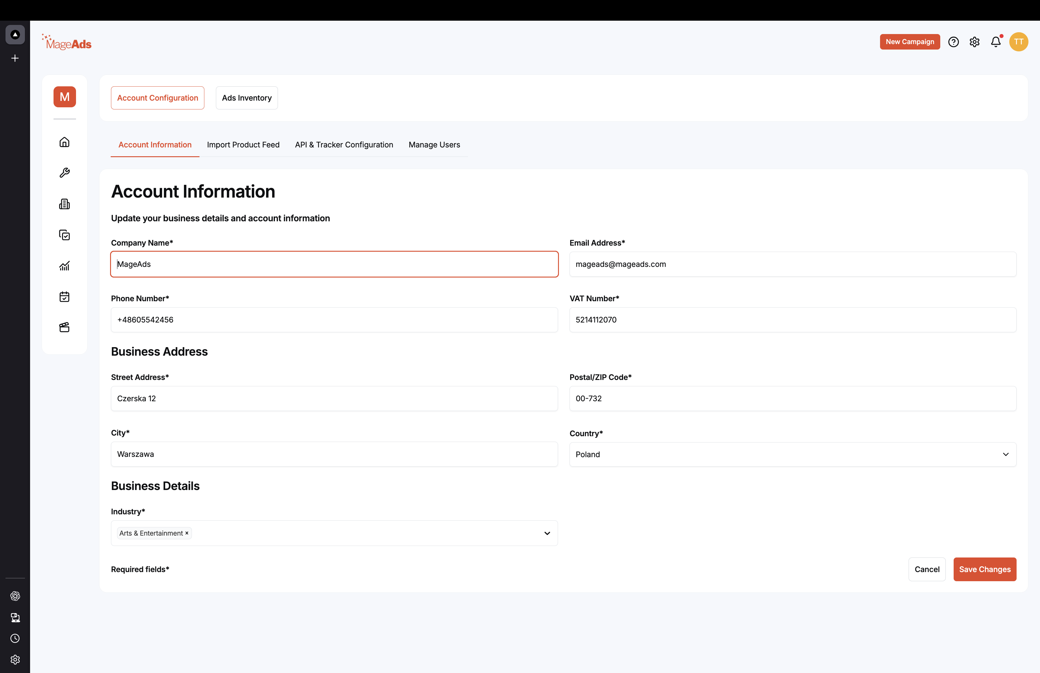Expand the Country dropdown
This screenshot has height=673, width=1040.
click(793, 454)
